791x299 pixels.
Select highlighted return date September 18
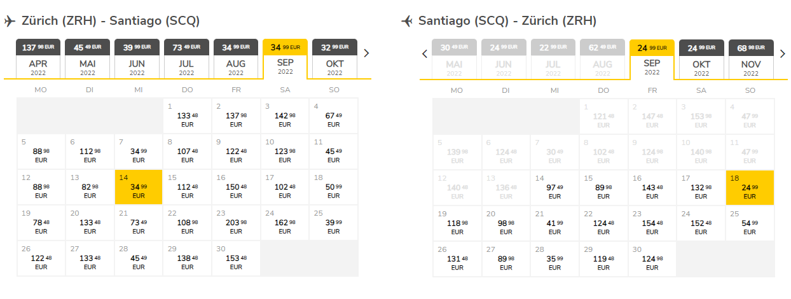(750, 188)
